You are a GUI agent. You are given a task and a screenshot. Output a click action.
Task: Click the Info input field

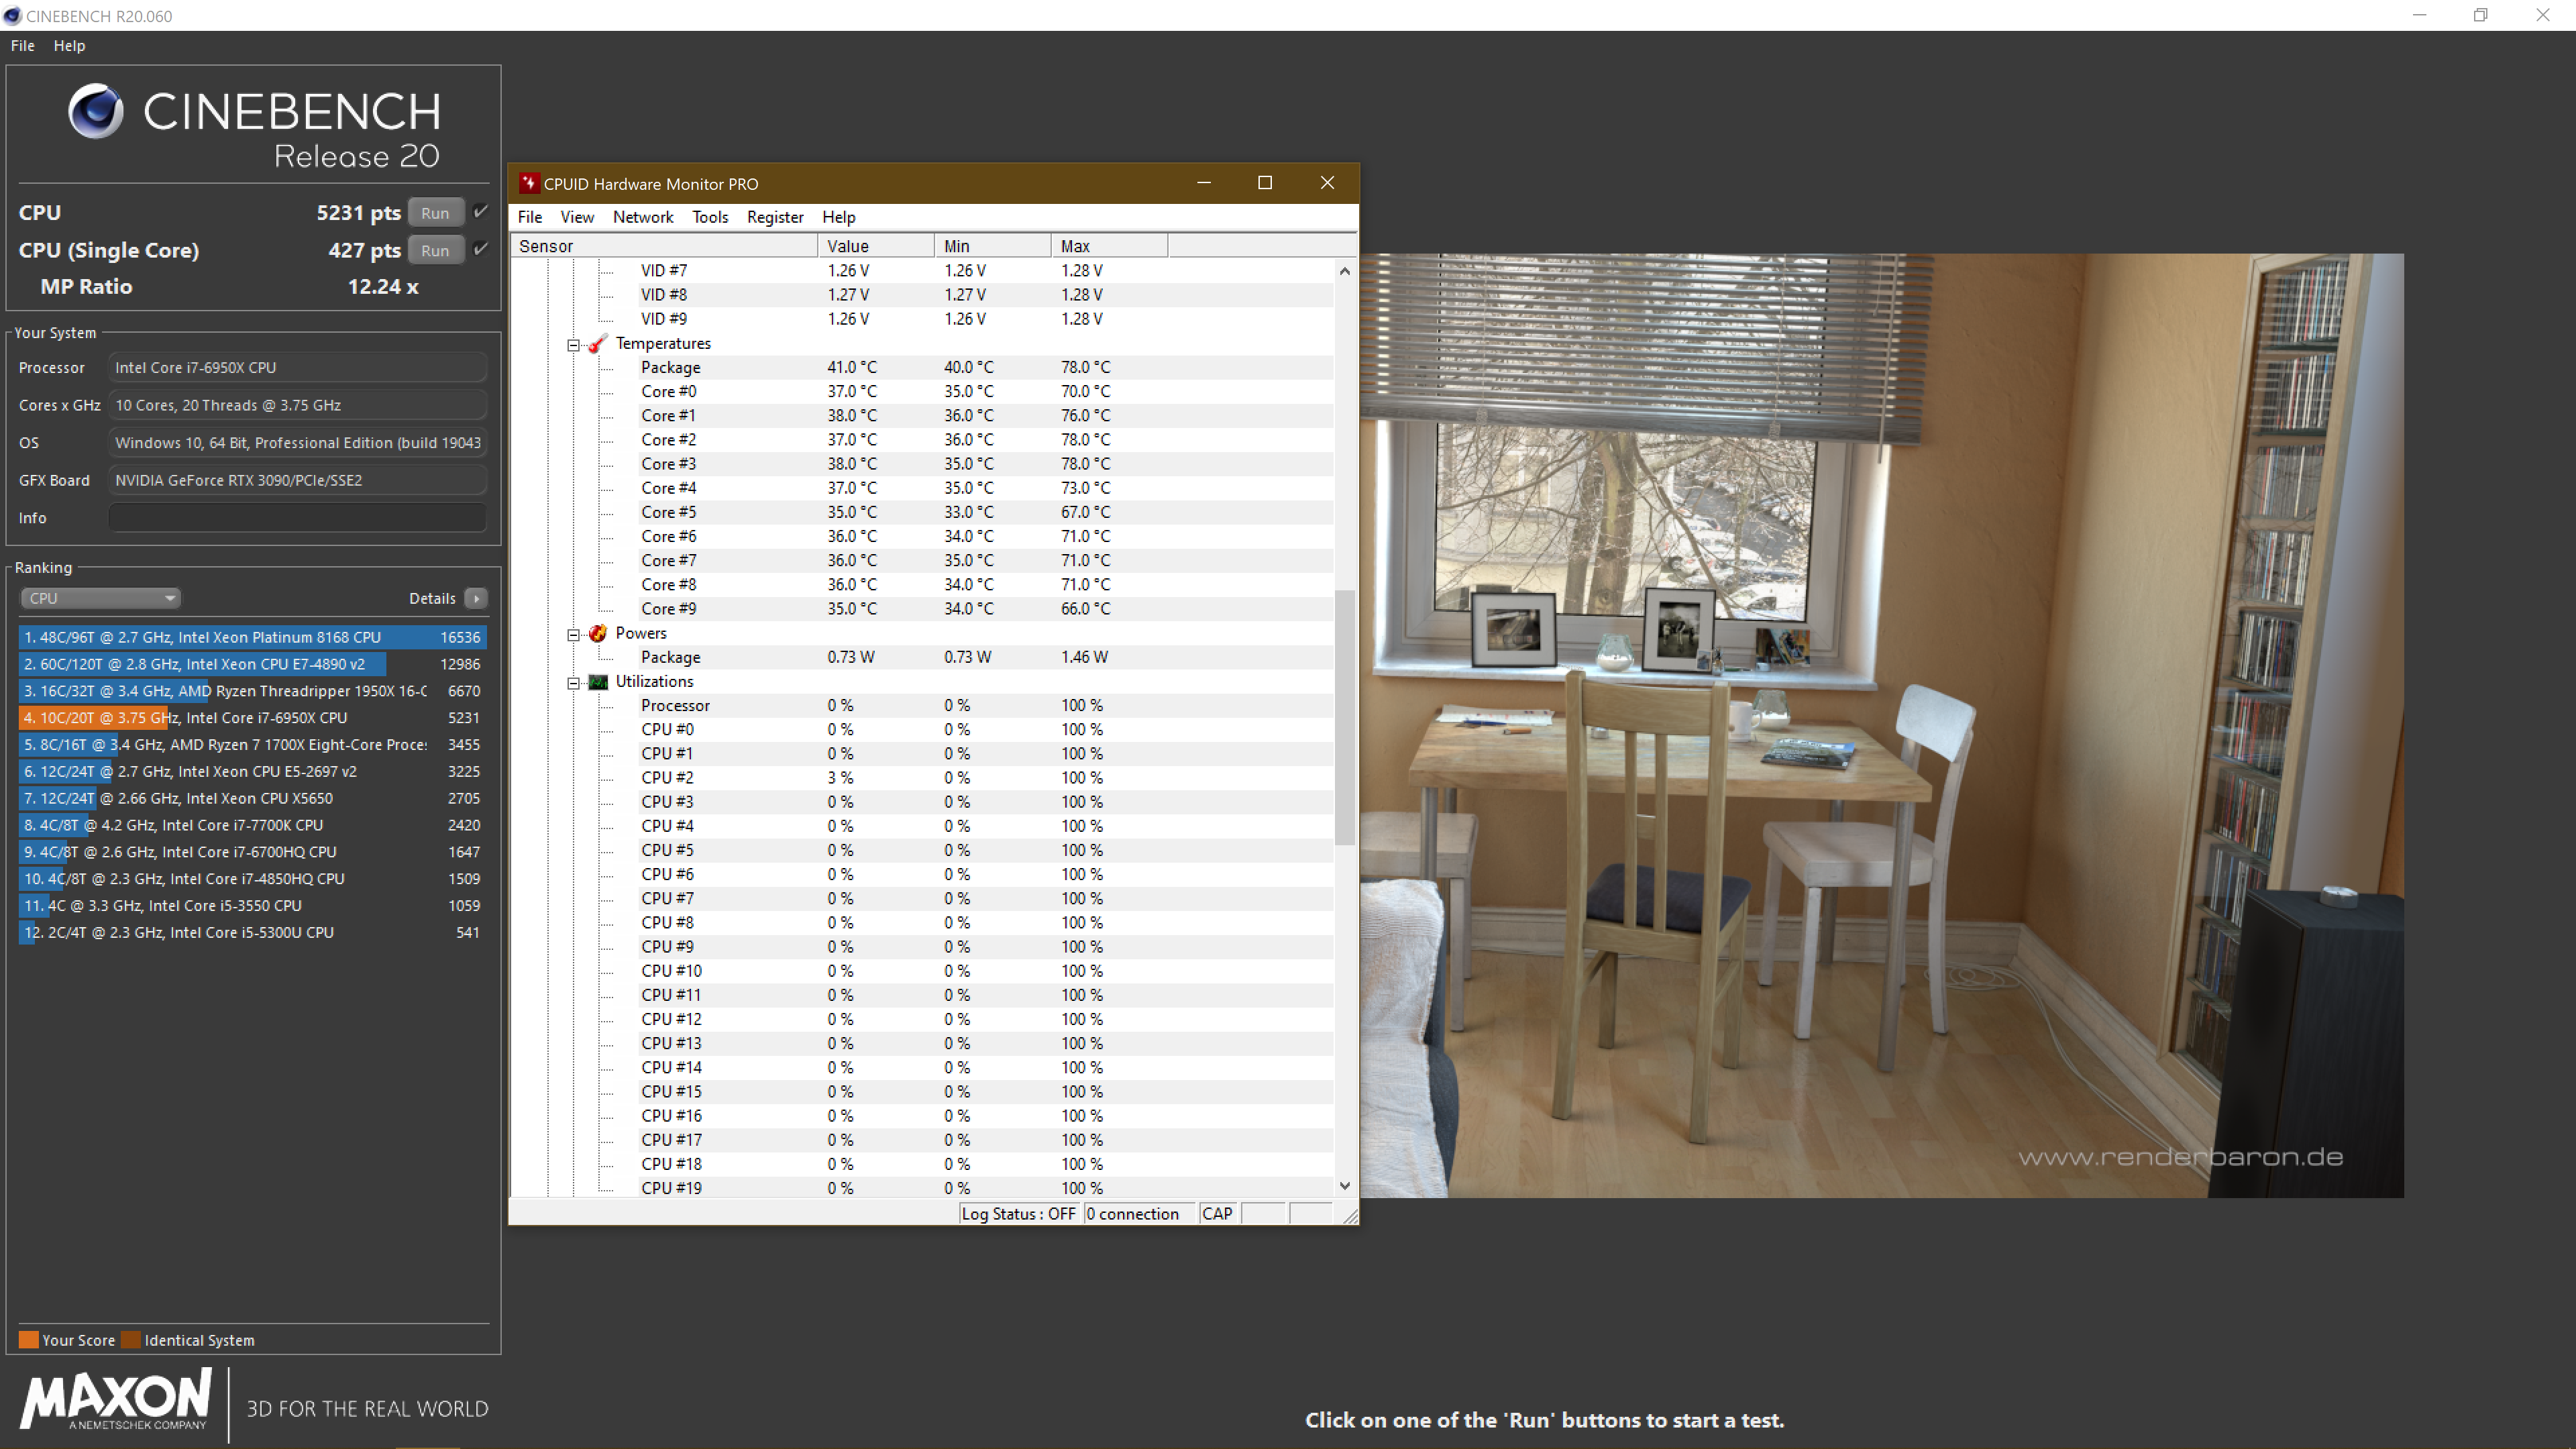click(297, 518)
